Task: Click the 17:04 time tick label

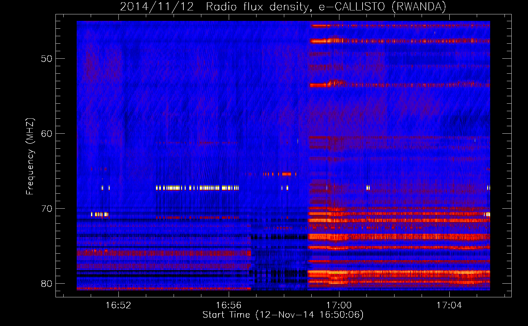Action: tap(449, 305)
